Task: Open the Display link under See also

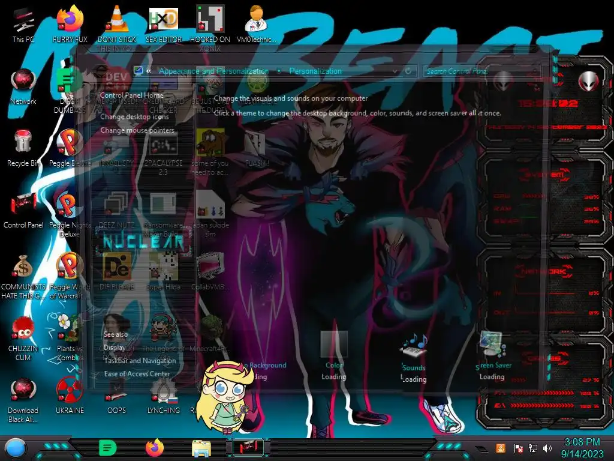Action: [115, 348]
